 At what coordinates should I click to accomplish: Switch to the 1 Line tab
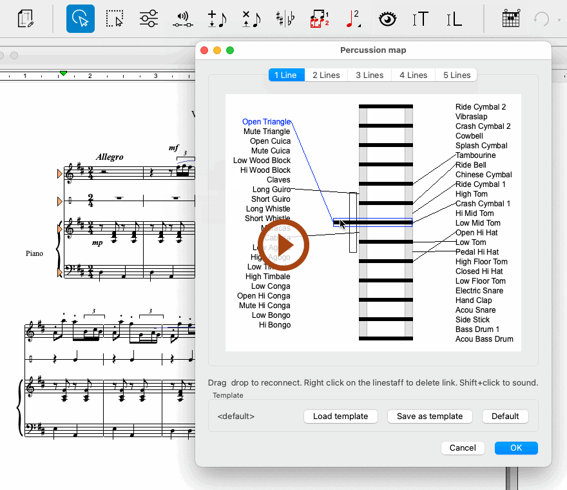(286, 75)
